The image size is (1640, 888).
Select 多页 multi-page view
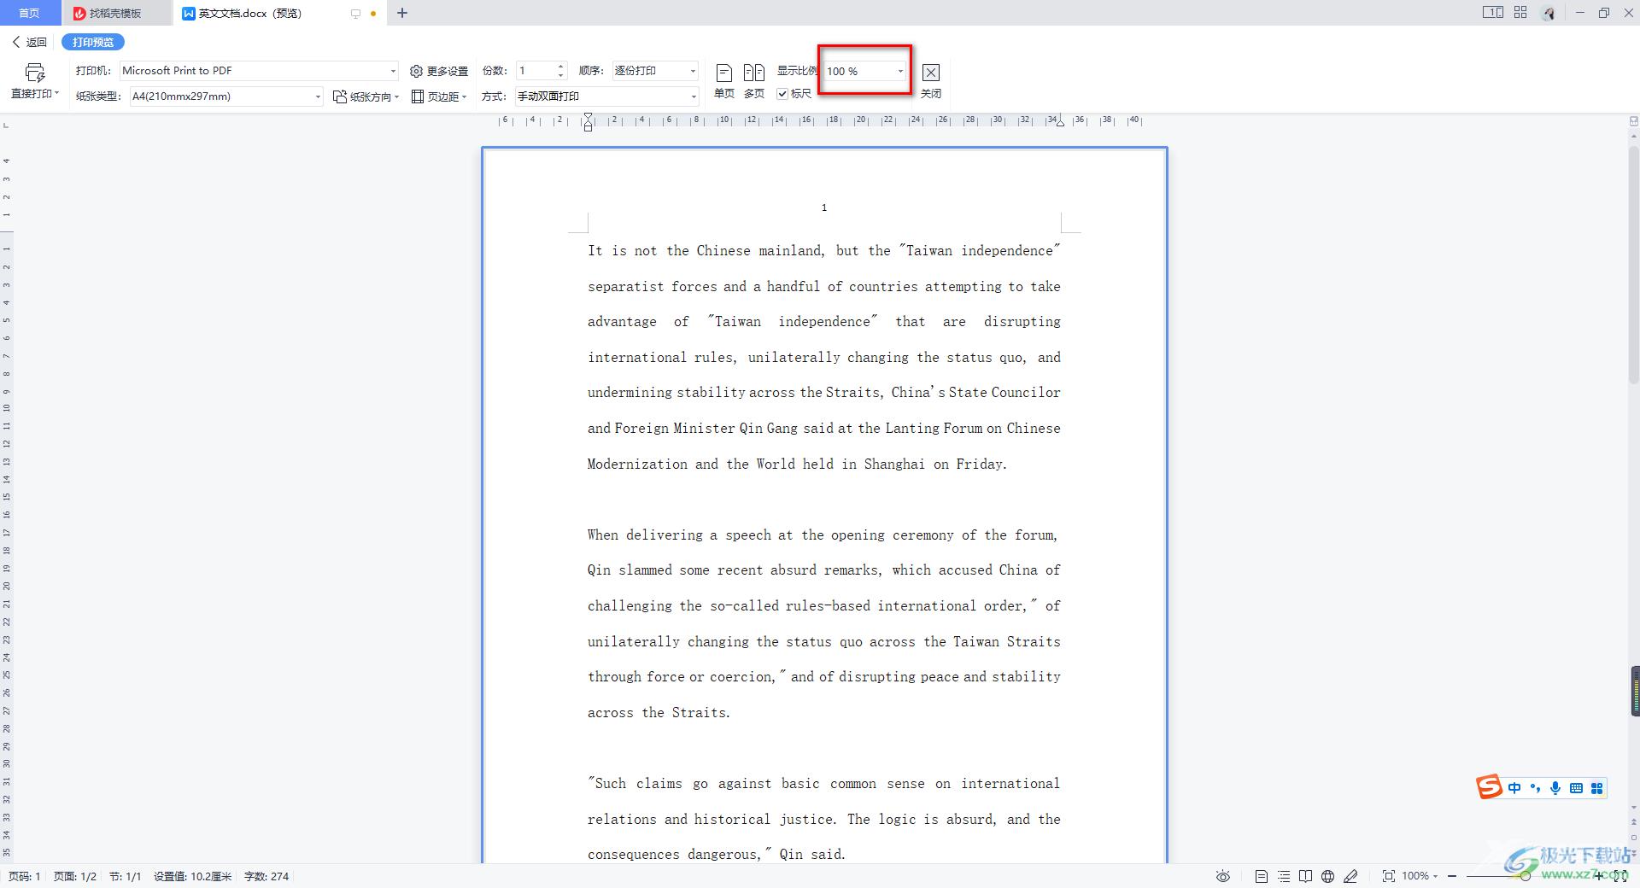pos(753,81)
